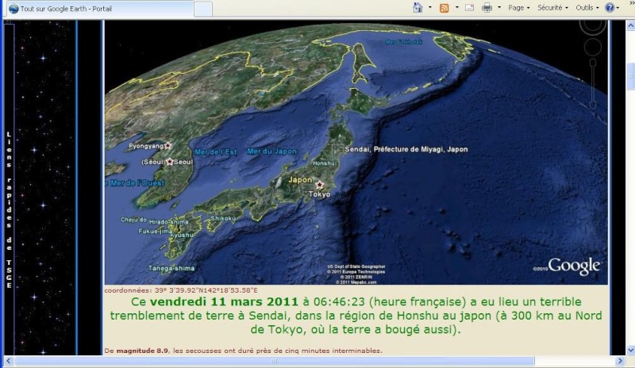Click the 'Japon' country label
The image size is (635, 368).
pos(300,180)
